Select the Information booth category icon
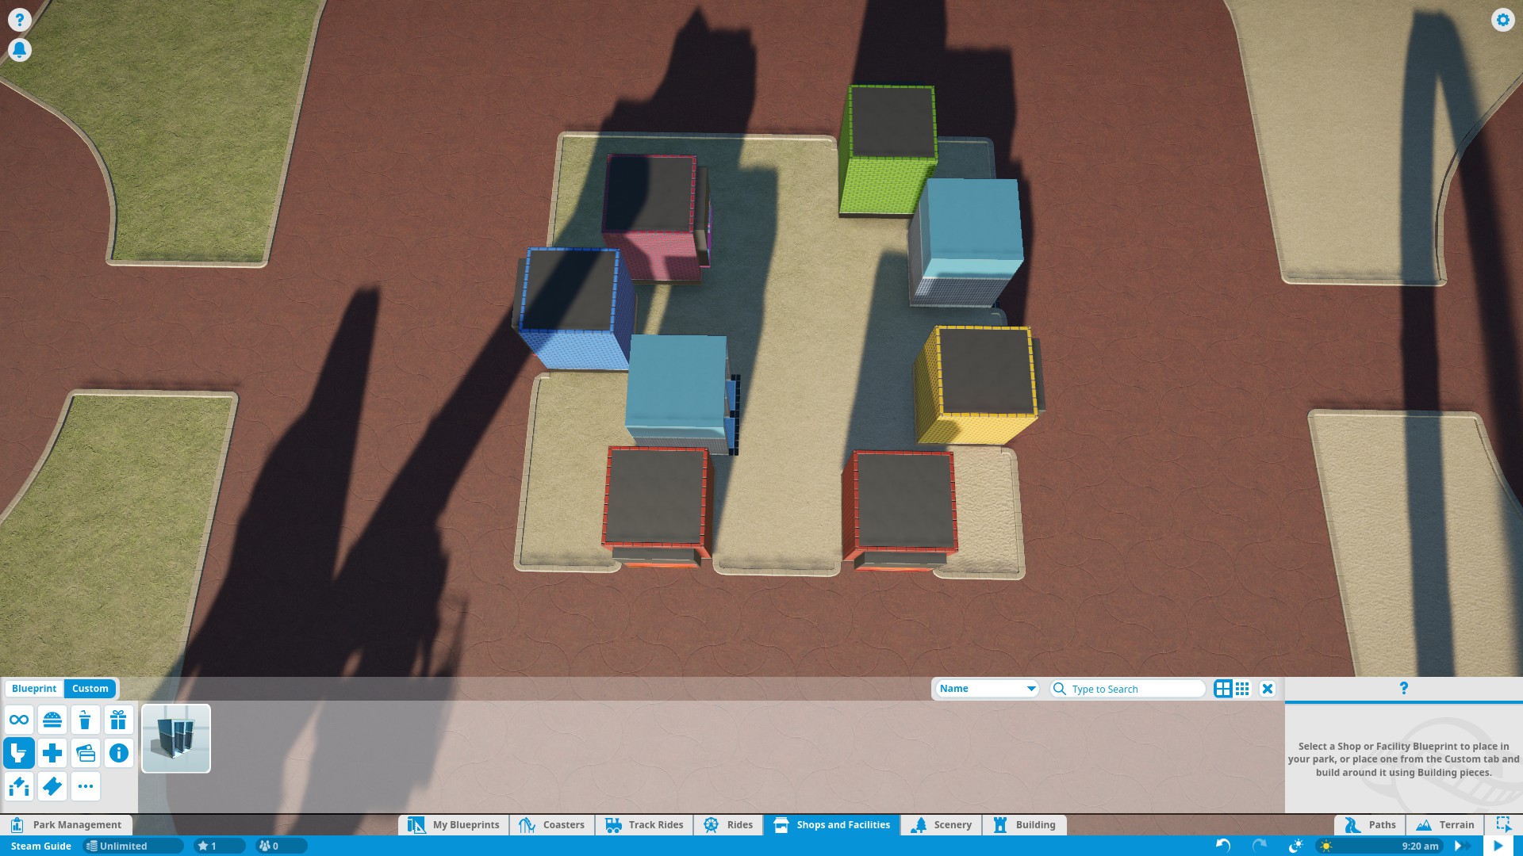1523x856 pixels. 118,753
